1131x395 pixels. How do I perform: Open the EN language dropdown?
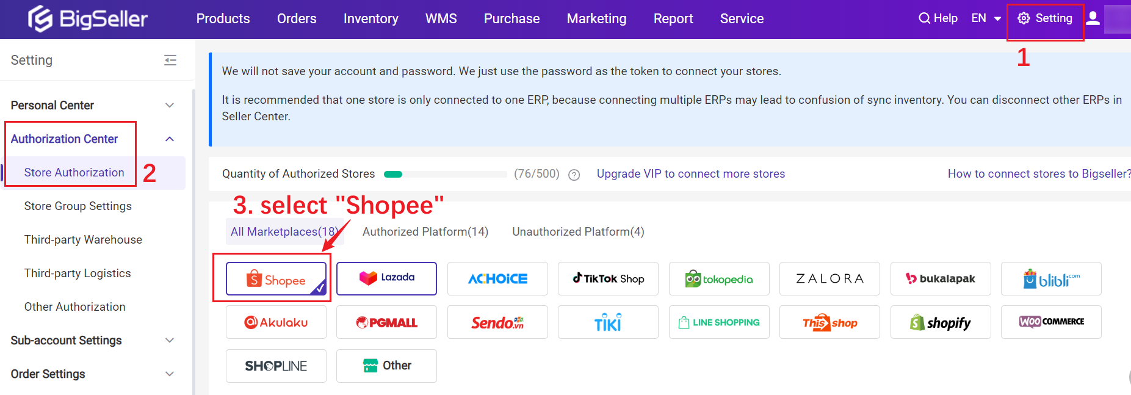986,18
